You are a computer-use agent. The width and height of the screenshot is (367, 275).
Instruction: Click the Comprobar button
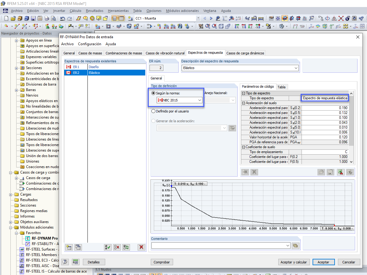point(162,262)
